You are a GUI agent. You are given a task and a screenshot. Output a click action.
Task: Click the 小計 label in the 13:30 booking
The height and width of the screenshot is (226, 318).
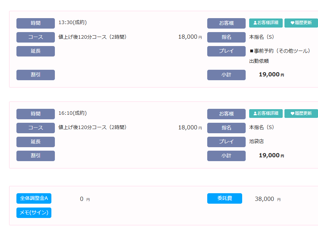click(226, 75)
